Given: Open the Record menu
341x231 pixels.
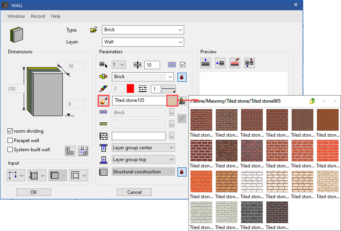Looking at the screenshot, I should pos(38,16).
